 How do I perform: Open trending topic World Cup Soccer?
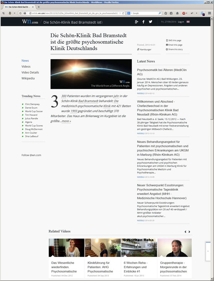[34, 111]
